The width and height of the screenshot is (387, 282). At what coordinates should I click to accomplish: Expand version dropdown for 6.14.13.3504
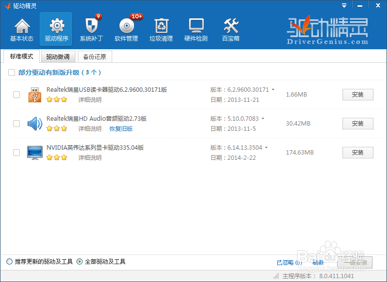267,148
